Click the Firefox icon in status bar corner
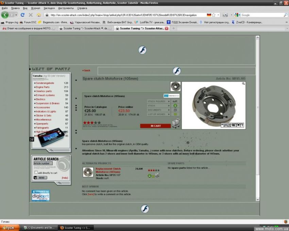 286,221
